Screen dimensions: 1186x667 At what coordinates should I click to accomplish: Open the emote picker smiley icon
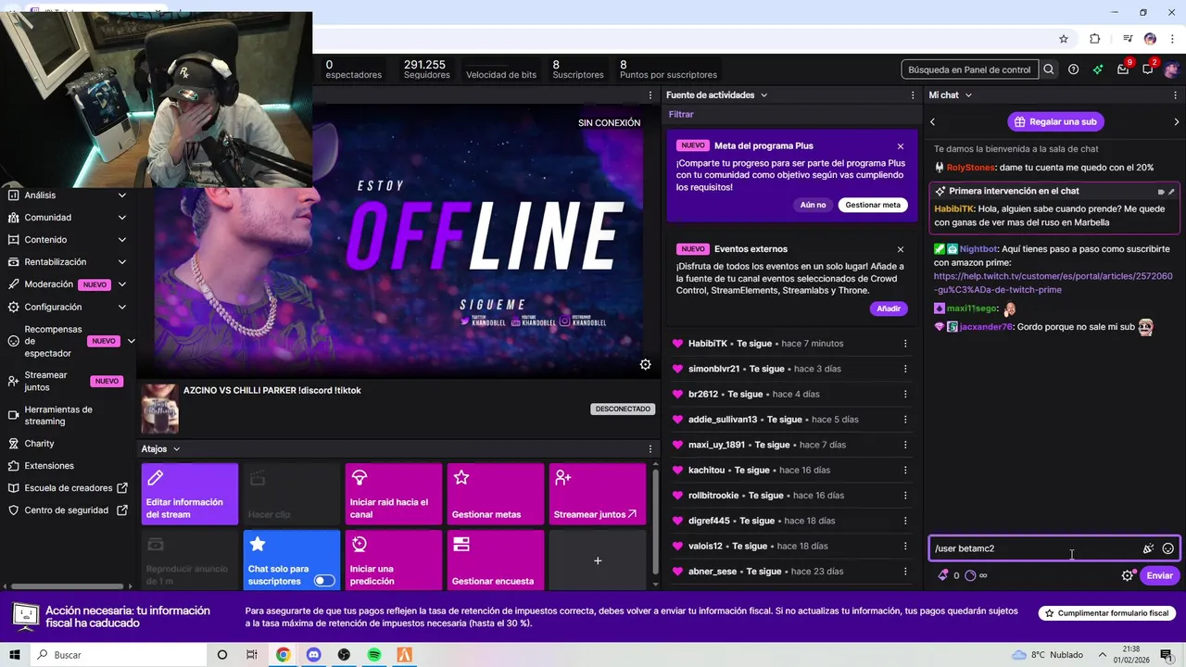pyautogui.click(x=1168, y=548)
